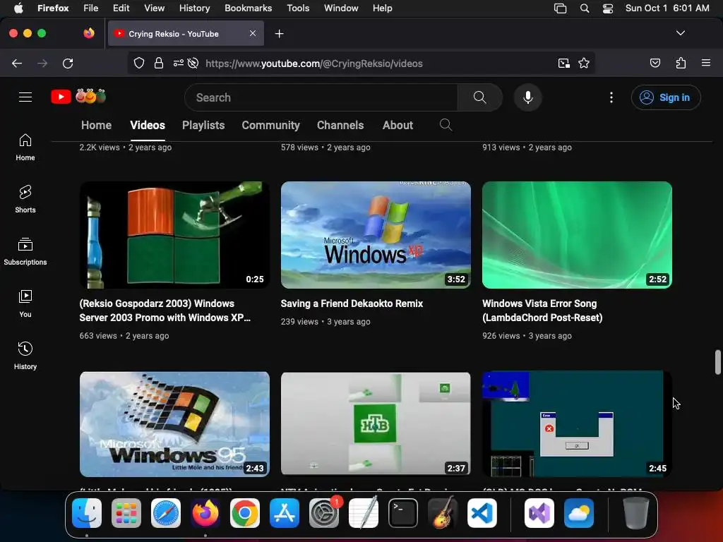Viewport: 723px width, 542px height.
Task: Click the Reksio Gospodarz 2003 video title
Action: [165, 311]
